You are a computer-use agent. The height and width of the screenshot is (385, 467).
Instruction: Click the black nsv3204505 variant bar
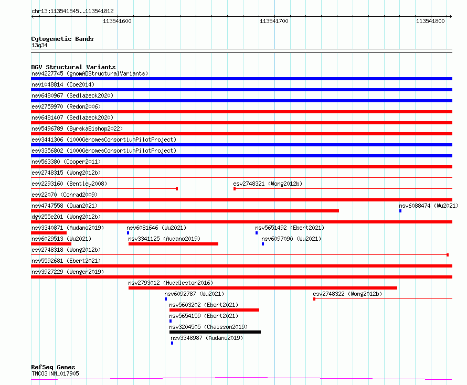coord(215,332)
